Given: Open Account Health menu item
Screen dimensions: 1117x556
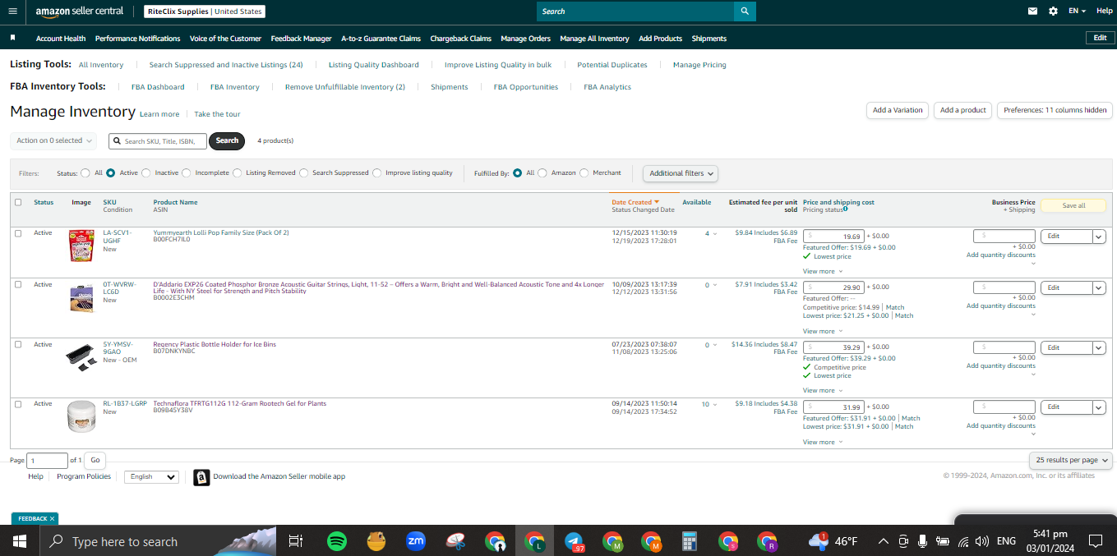Looking at the screenshot, I should click(x=61, y=39).
